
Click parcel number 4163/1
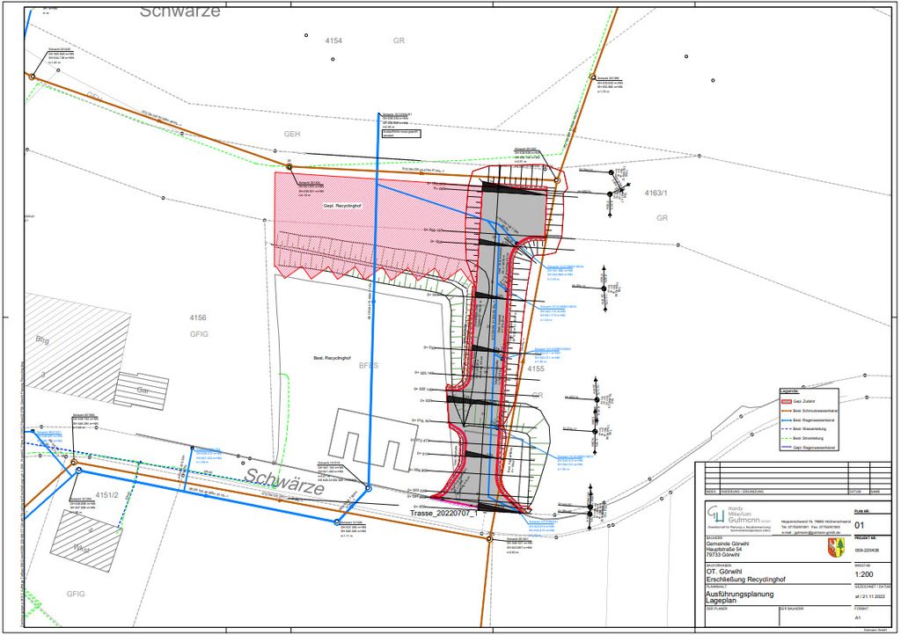656,192
